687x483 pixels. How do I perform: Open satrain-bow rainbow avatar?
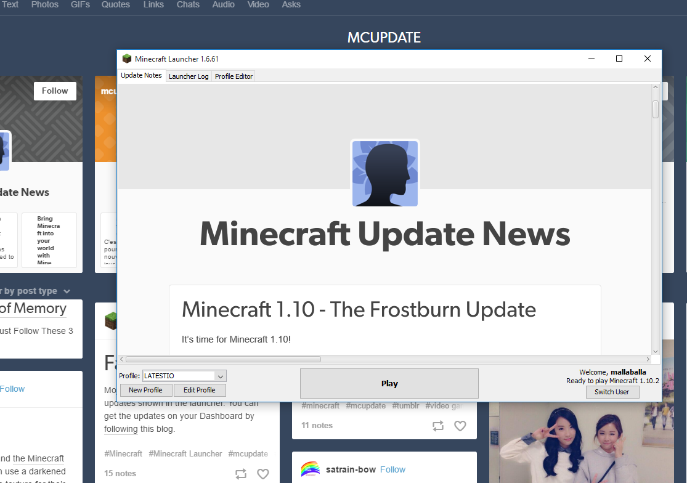311,469
